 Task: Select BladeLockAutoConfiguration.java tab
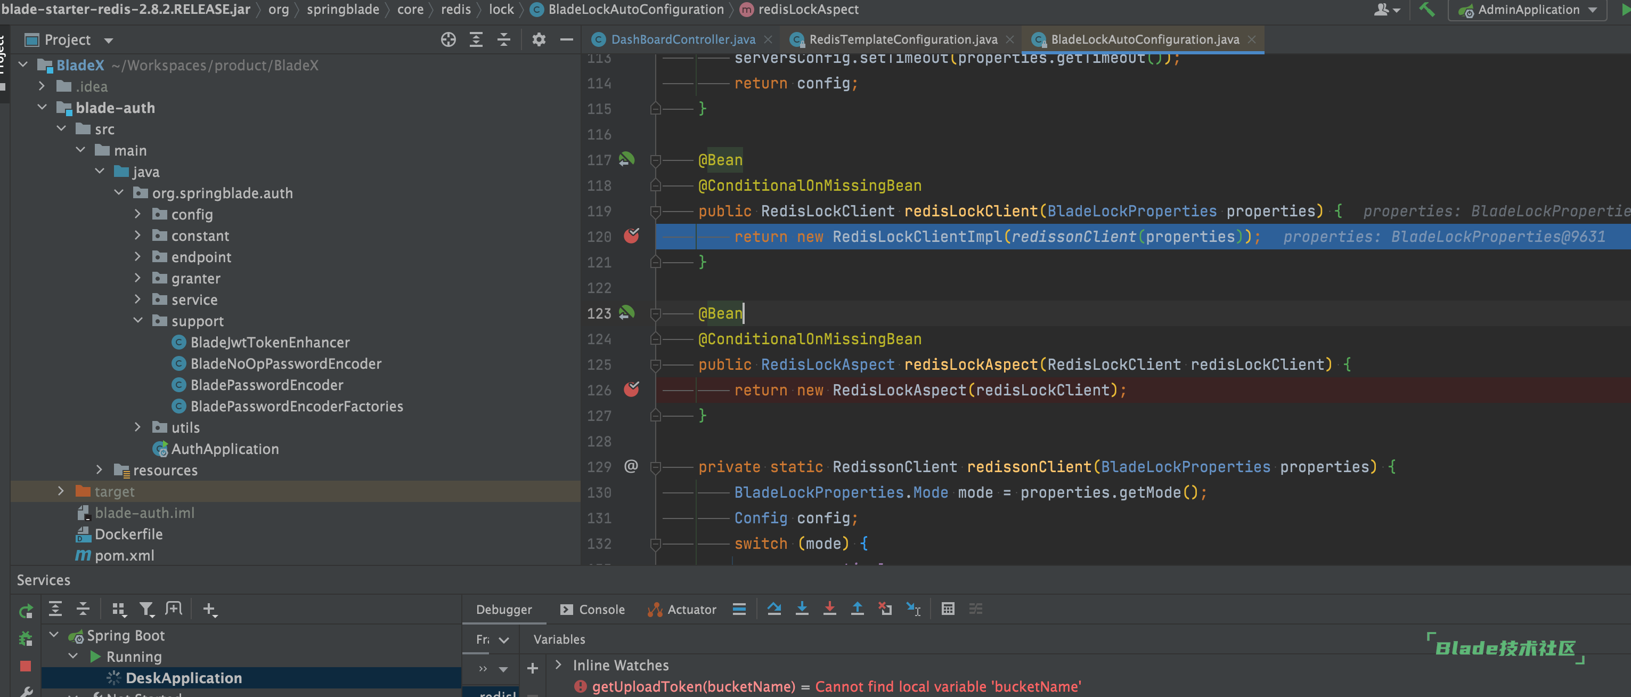pyautogui.click(x=1145, y=39)
